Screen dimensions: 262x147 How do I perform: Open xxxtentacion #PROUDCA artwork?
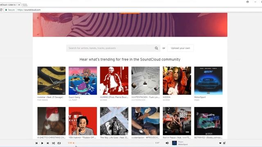[146, 121]
